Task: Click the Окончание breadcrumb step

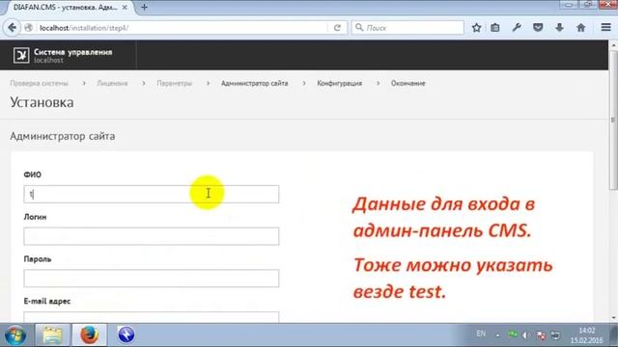Action: click(407, 84)
